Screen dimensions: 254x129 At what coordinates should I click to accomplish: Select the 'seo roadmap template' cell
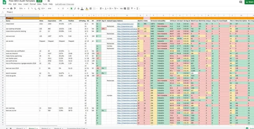click(x=22, y=29)
